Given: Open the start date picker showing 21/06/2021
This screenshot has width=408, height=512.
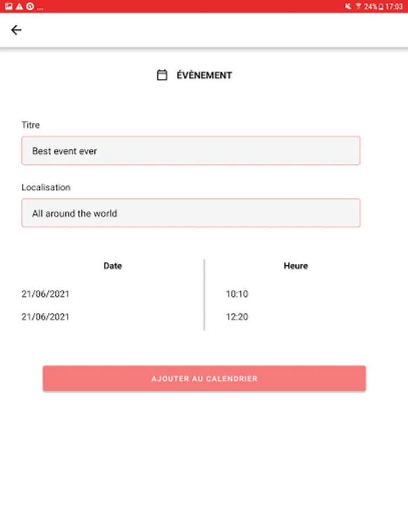Looking at the screenshot, I should [46, 294].
